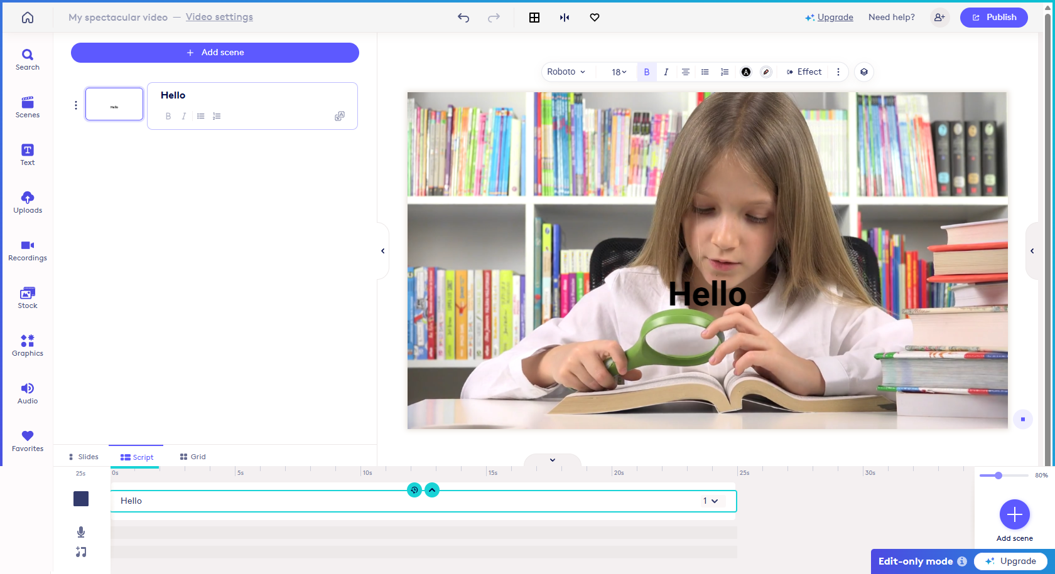
Task: Add voiceover with the microphone icon
Action: (80, 531)
